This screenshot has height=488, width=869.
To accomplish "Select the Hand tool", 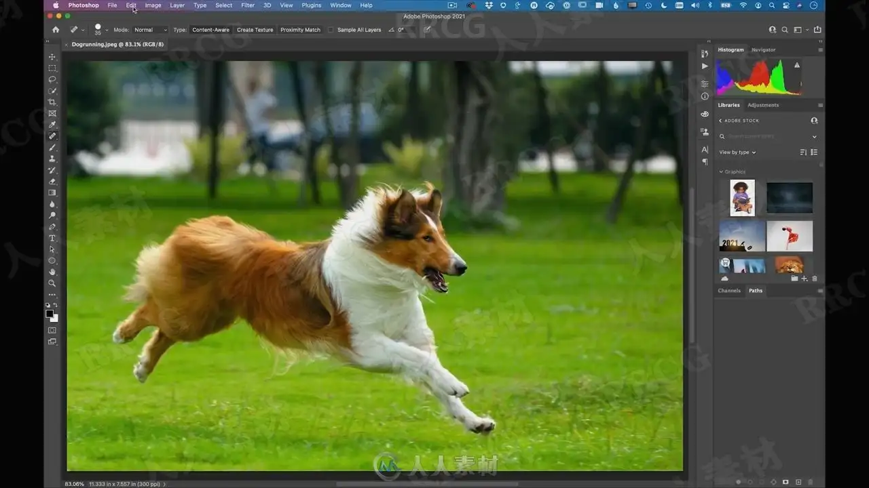I will click(52, 272).
